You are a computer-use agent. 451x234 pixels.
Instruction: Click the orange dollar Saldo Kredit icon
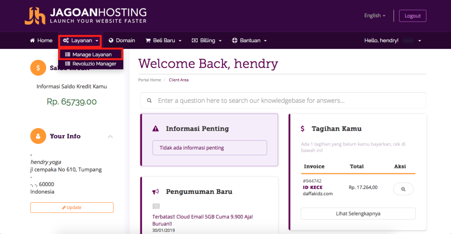coord(38,68)
